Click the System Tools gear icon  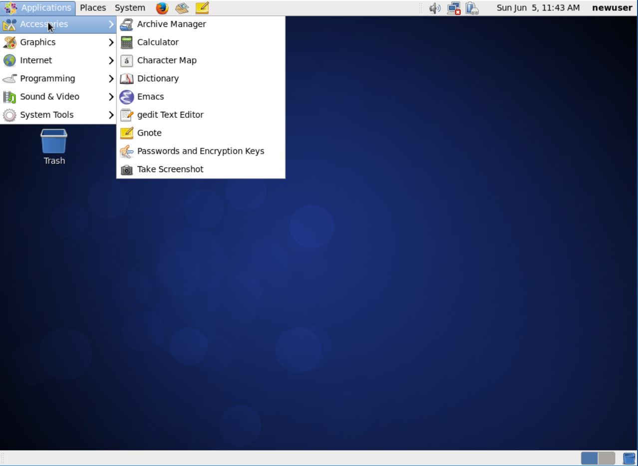[9, 115]
